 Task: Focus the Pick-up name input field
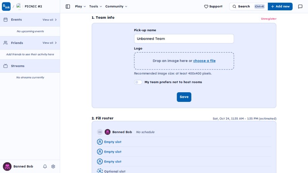pyautogui.click(x=184, y=39)
